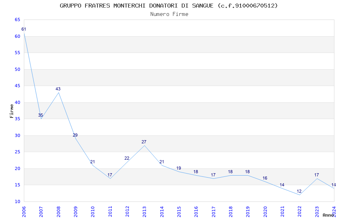The image size is (338, 219).
Task: Select the x-axis year 2013
Action: point(144,212)
